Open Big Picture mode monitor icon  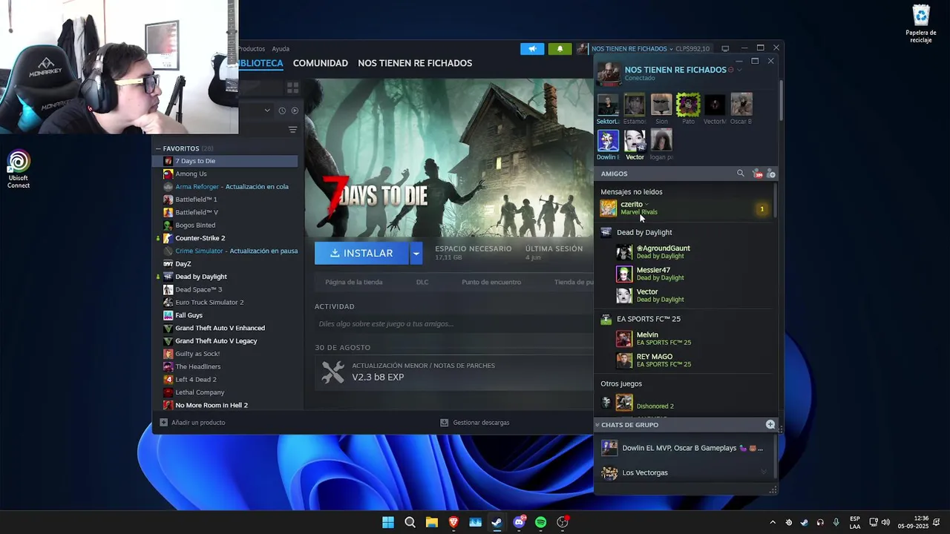(x=725, y=49)
